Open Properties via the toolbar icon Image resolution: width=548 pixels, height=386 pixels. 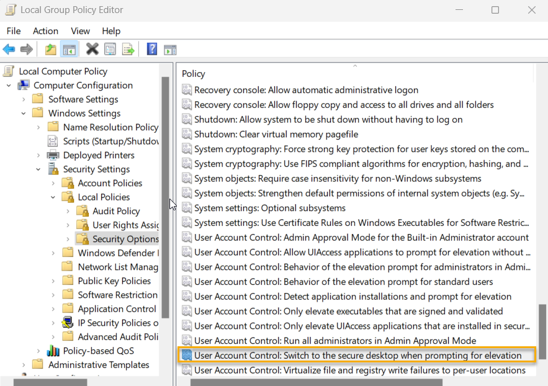pyautogui.click(x=110, y=49)
